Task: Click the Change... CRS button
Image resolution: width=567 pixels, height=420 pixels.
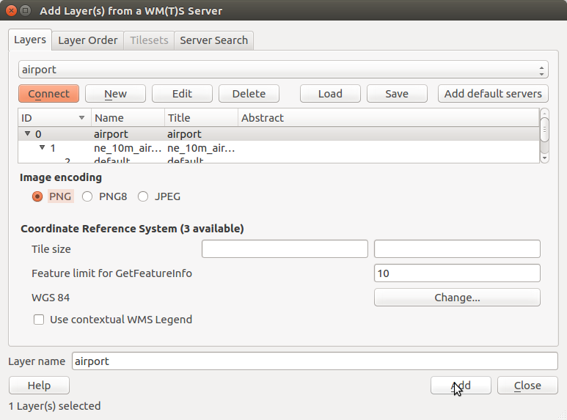Action: coord(457,298)
